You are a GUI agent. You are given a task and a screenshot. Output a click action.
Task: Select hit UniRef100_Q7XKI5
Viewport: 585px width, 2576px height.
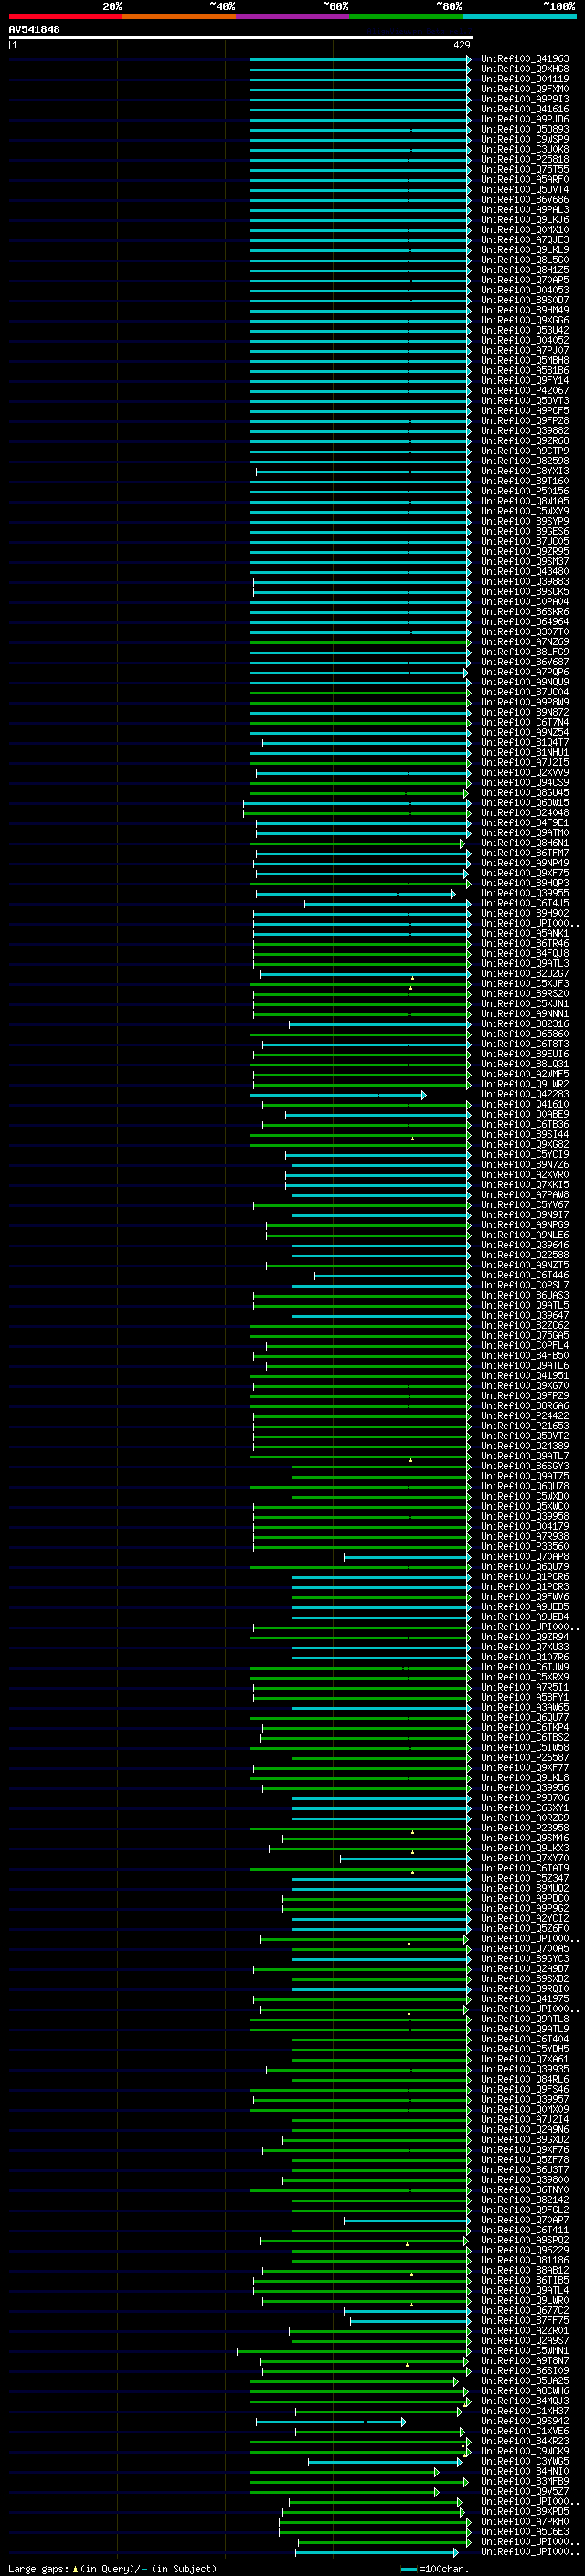click(525, 1184)
